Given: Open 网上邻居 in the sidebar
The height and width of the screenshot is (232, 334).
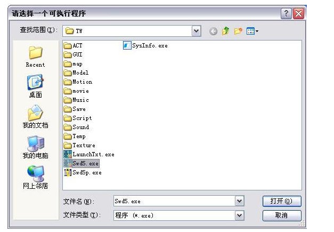Looking at the screenshot, I should 35,177.
